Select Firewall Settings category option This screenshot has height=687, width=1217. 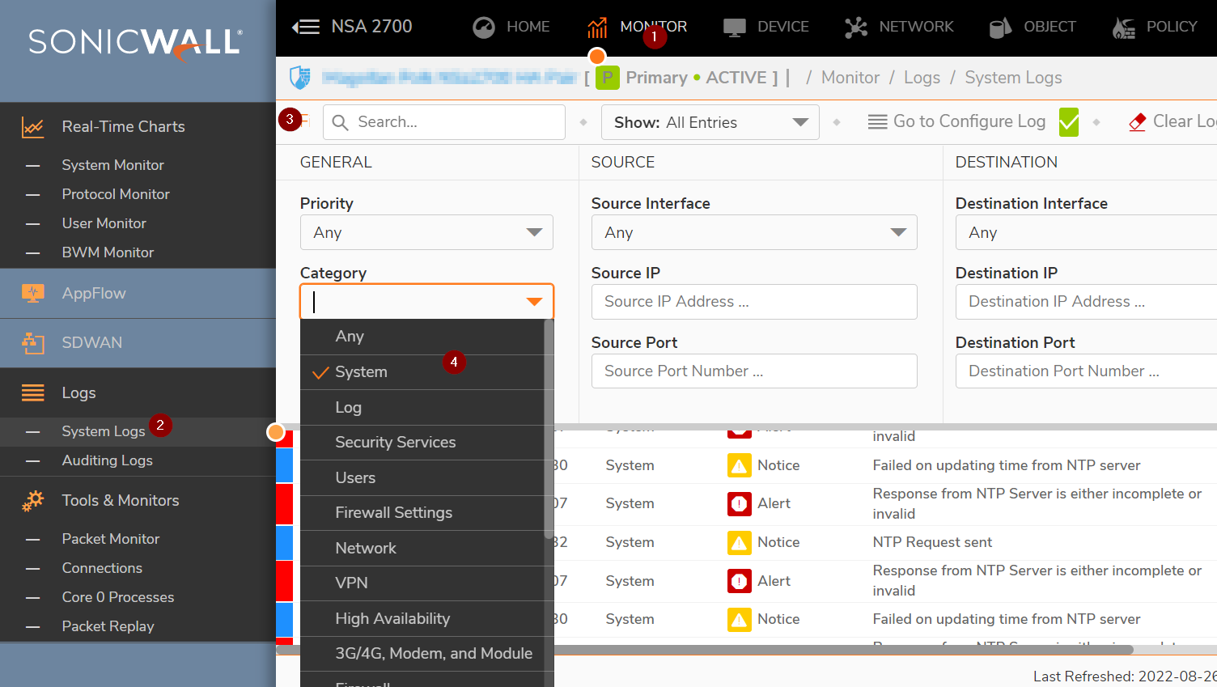(x=422, y=513)
